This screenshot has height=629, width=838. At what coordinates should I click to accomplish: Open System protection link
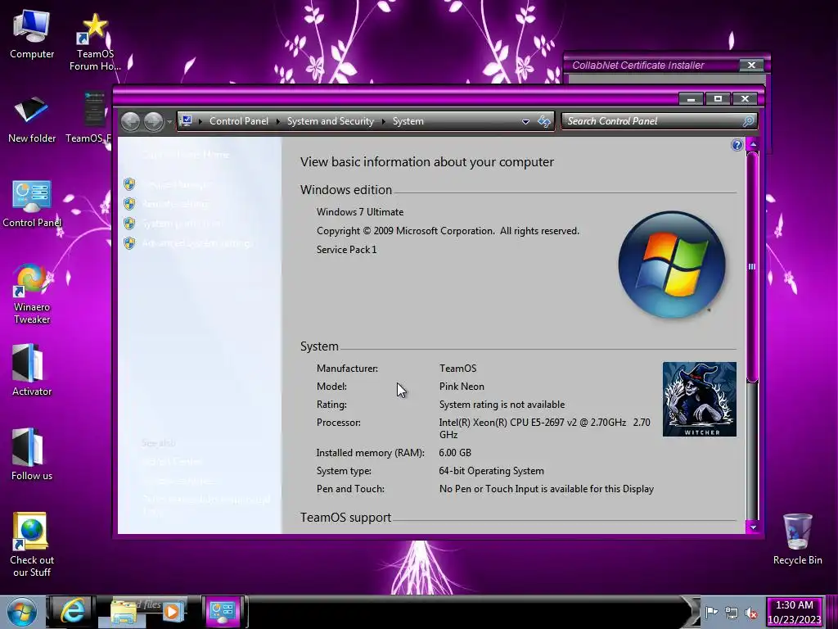[182, 224]
